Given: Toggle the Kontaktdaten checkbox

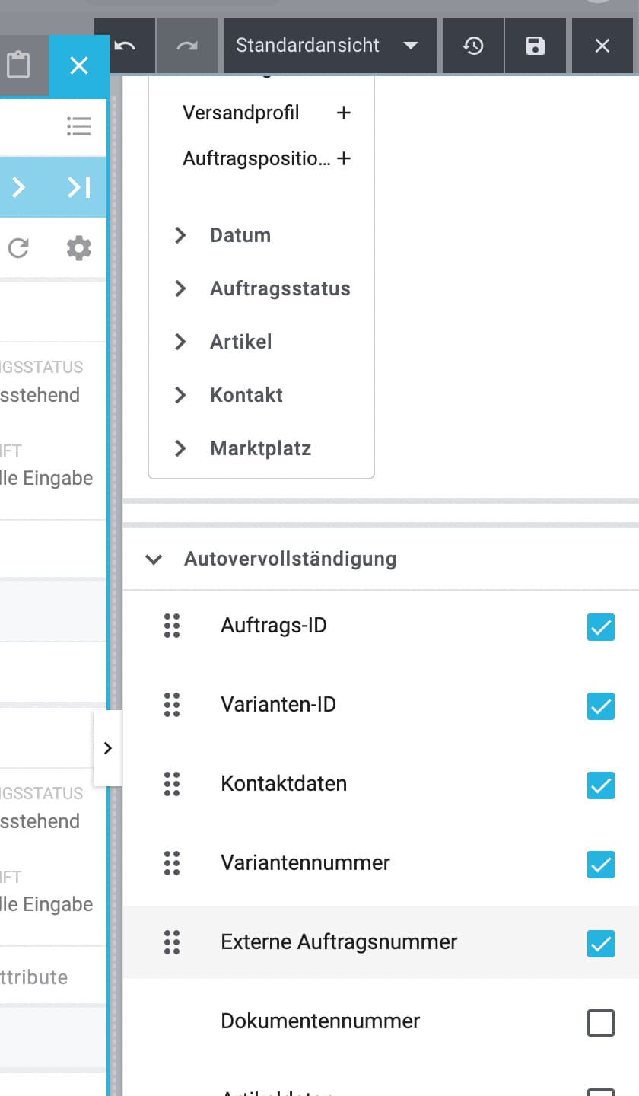Looking at the screenshot, I should [600, 785].
